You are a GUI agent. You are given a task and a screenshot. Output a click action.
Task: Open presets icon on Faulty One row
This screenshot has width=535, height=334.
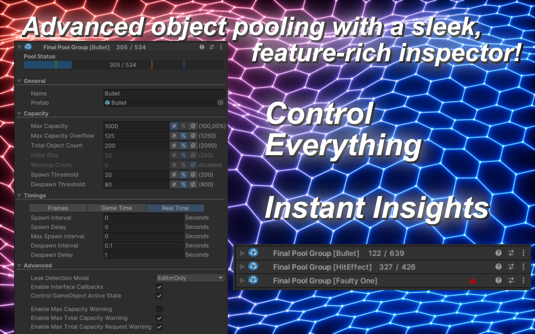point(511,280)
